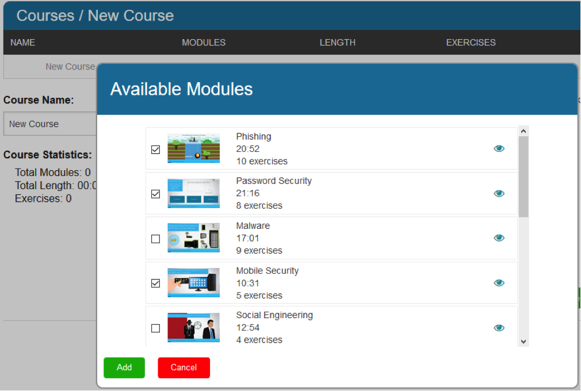Image resolution: width=581 pixels, height=391 pixels.
Task: View Mobile Security module with eye icon
Action: (499, 283)
